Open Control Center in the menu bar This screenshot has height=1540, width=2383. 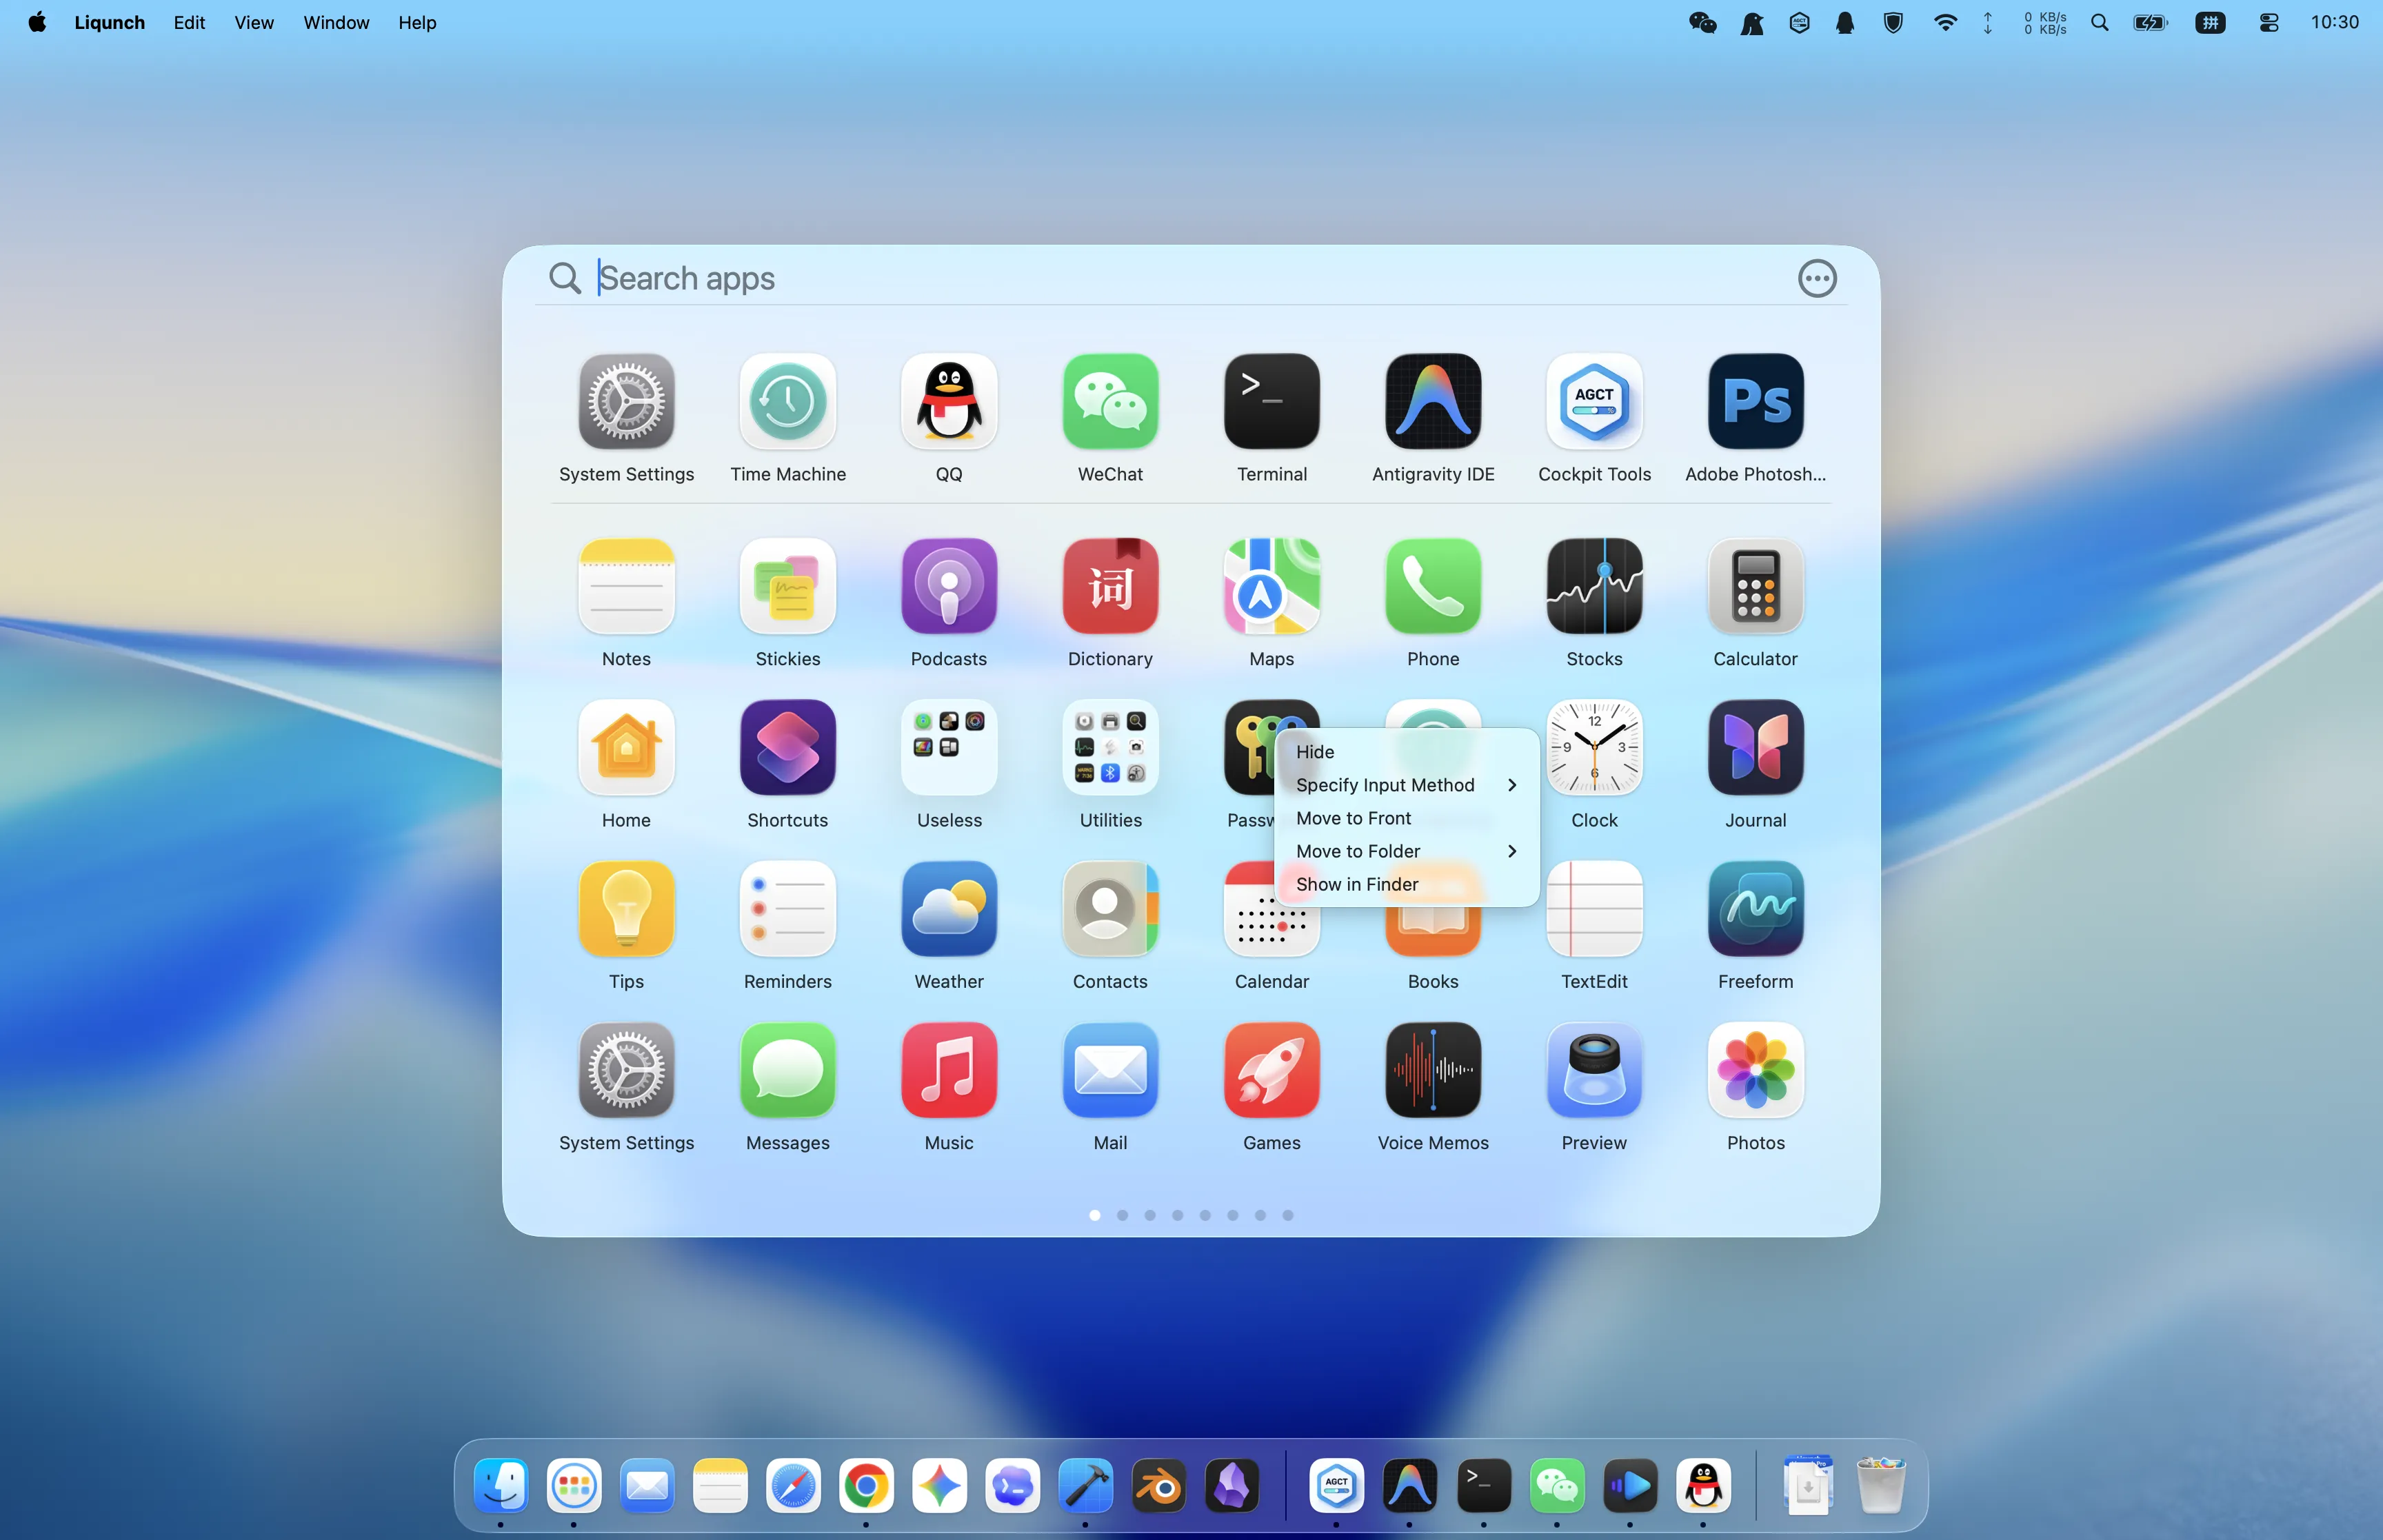point(2269,22)
